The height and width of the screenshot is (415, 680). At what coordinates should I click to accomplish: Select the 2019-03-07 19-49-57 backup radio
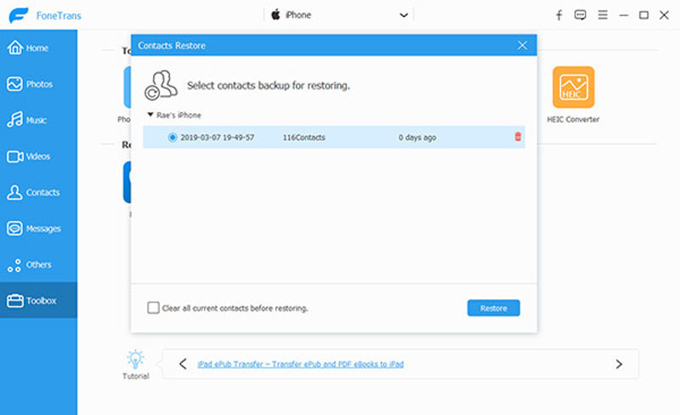(173, 137)
